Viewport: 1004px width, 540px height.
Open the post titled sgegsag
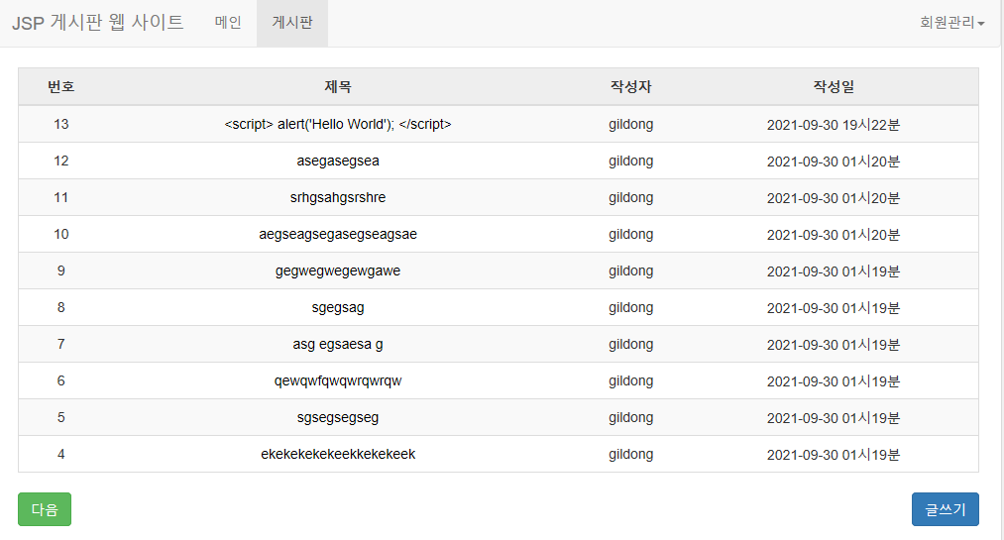coord(338,307)
